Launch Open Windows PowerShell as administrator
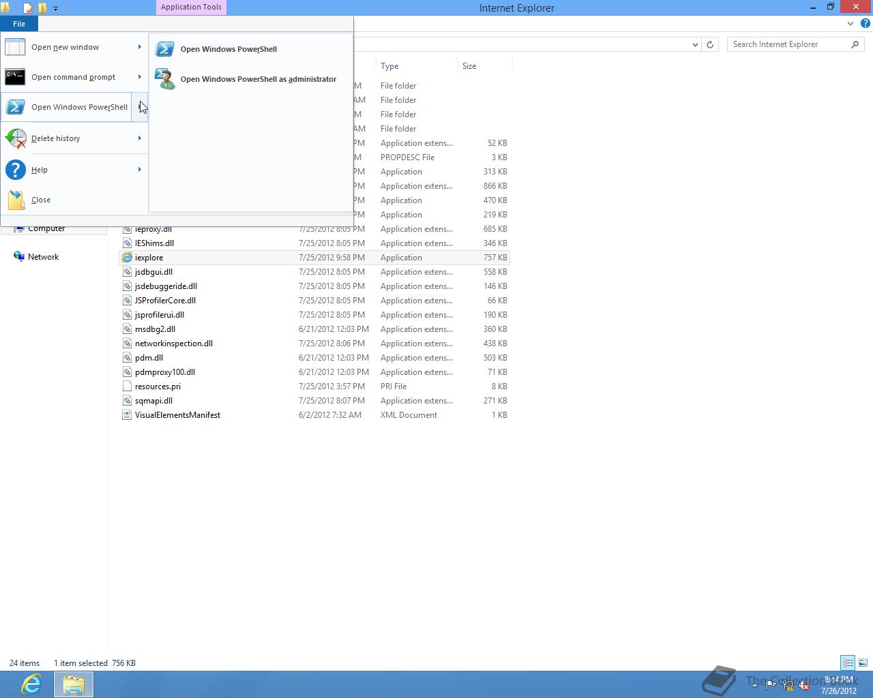873x698 pixels. [250, 79]
